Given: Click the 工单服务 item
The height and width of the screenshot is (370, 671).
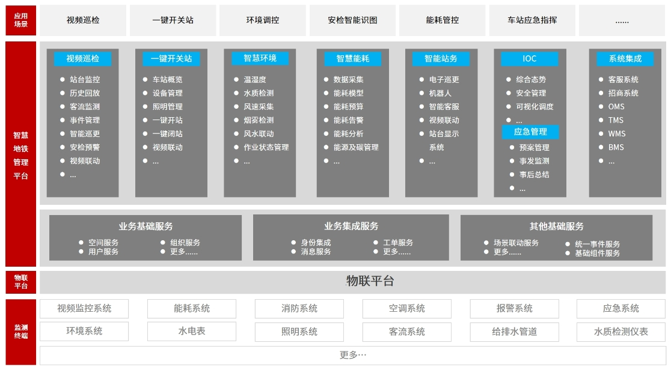Looking at the screenshot, I should tap(398, 243).
